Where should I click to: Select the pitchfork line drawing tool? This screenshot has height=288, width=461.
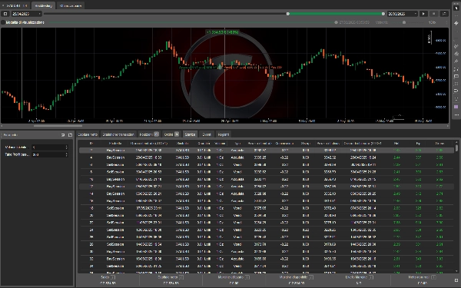click(456, 46)
